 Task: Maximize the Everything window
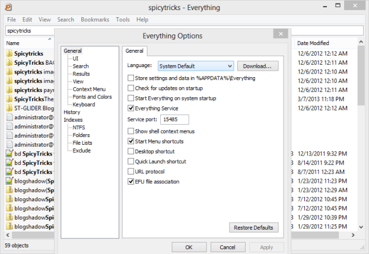pos(338,5)
